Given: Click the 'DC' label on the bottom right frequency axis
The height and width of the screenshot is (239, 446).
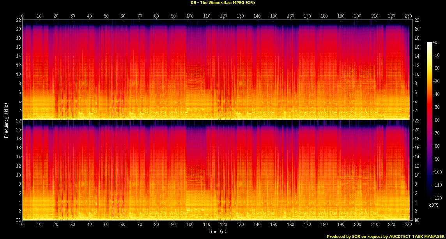Looking at the screenshot, I should pyautogui.click(x=417, y=220).
